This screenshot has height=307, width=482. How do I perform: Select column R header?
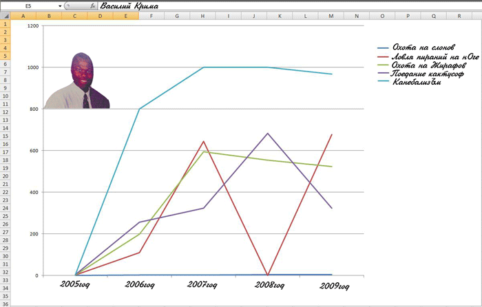[x=459, y=16]
